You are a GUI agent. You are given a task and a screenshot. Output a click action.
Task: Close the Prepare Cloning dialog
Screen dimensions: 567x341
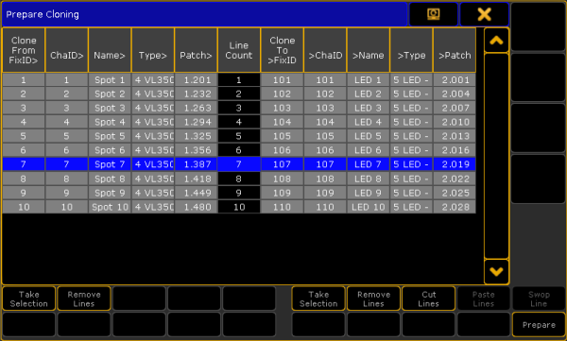[x=484, y=14]
